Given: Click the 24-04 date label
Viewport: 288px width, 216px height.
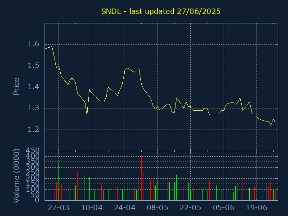Looking at the screenshot, I should click(125, 208).
